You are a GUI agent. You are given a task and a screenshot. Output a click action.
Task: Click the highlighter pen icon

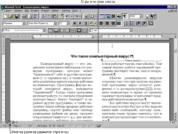tap(92, 23)
